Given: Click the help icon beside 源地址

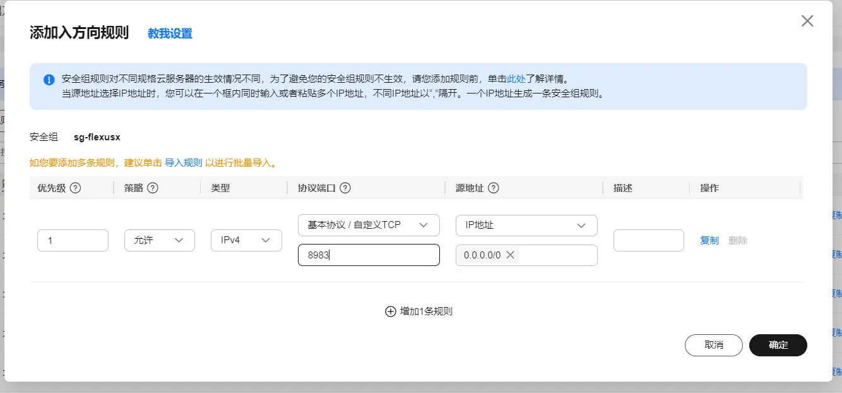Looking at the screenshot, I should [x=494, y=188].
